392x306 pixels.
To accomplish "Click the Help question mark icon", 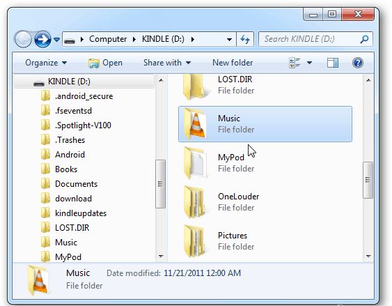I will 358,63.
